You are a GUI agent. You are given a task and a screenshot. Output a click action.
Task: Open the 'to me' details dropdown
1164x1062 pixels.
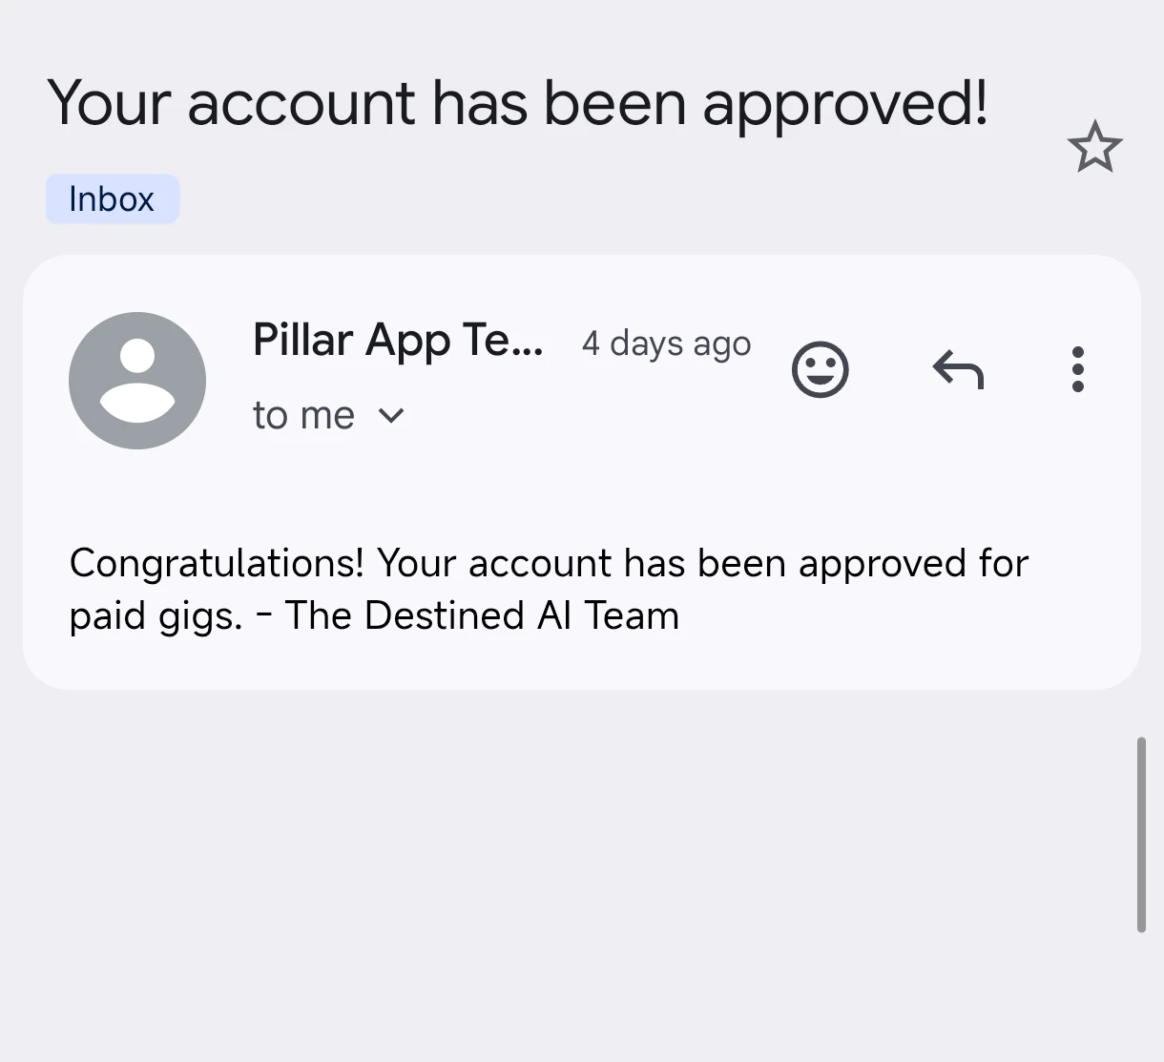point(329,416)
